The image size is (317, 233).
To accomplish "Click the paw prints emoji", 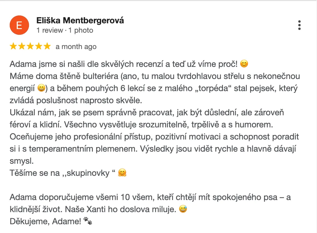I will pos(88,222).
